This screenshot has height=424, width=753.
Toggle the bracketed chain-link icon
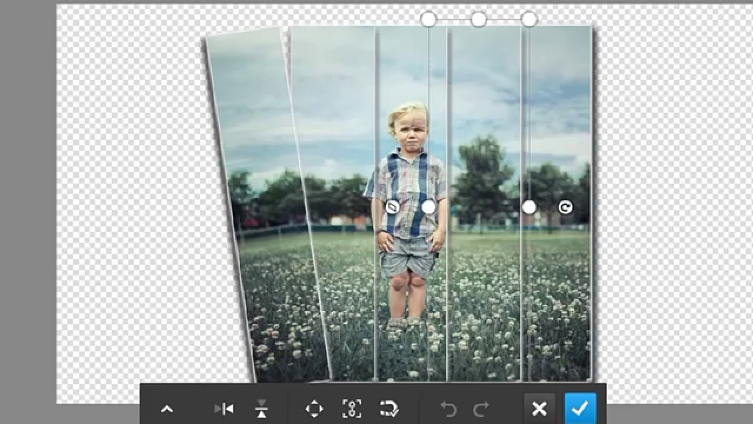point(352,409)
